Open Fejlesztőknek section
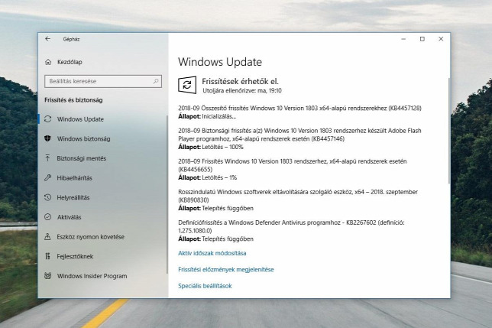The image size is (492, 328). click(x=75, y=256)
